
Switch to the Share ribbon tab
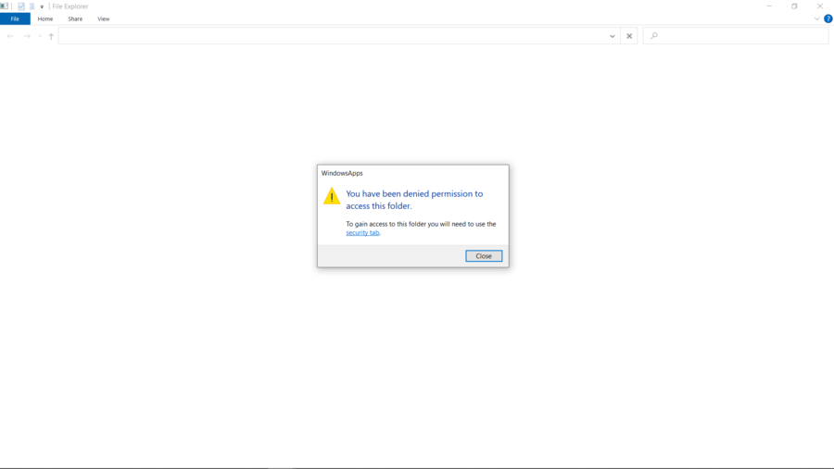(75, 19)
